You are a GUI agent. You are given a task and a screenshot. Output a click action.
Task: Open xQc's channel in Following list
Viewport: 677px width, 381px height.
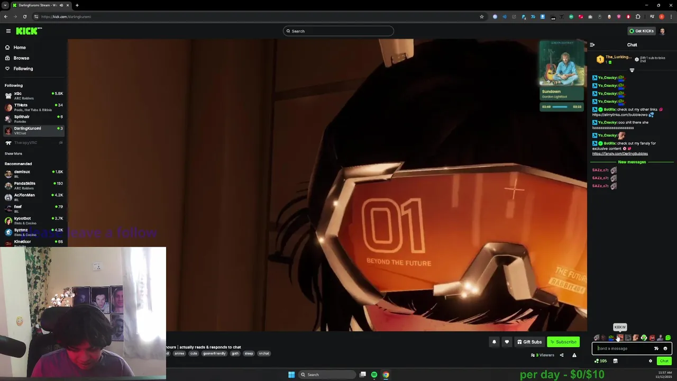point(34,96)
